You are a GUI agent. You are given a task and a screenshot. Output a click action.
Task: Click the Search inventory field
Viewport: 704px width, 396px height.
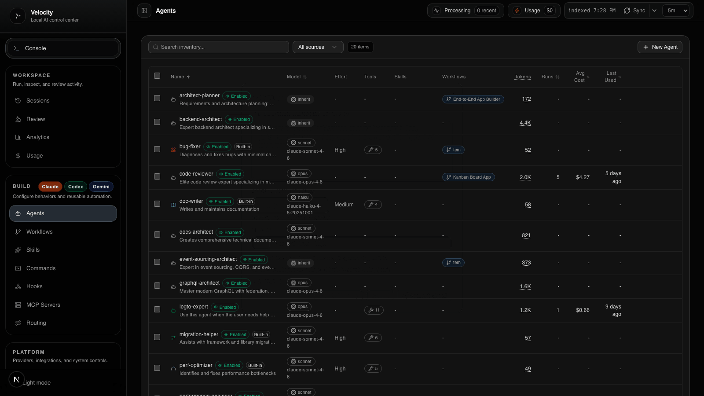[218, 47]
